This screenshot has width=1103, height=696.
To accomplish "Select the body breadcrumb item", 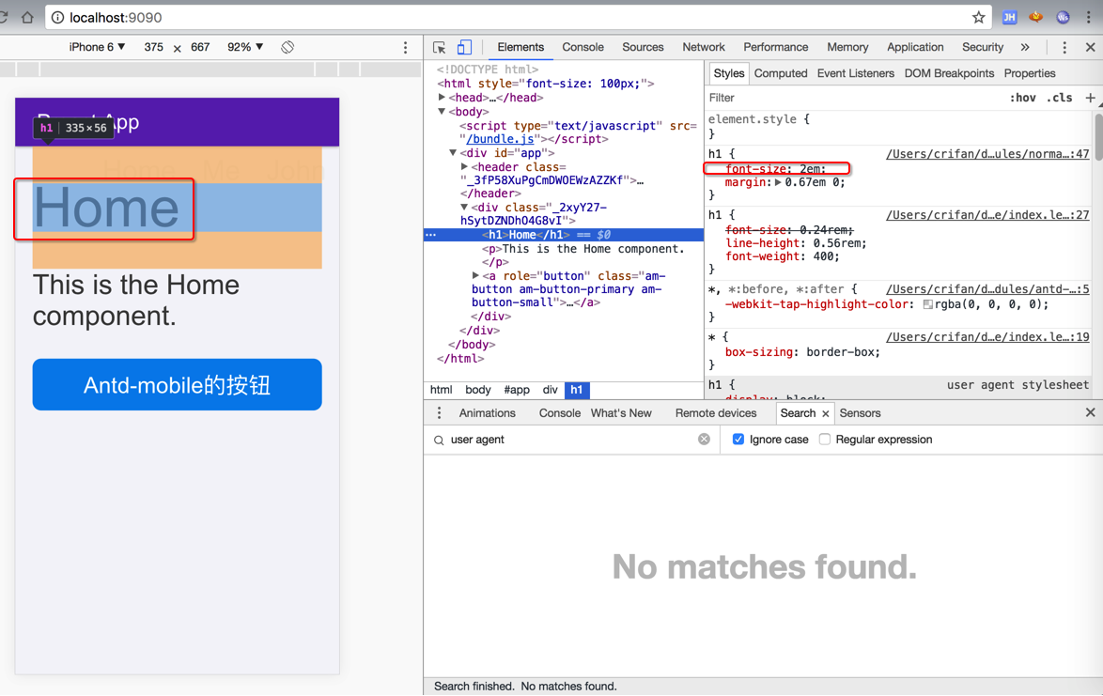I will pos(477,390).
